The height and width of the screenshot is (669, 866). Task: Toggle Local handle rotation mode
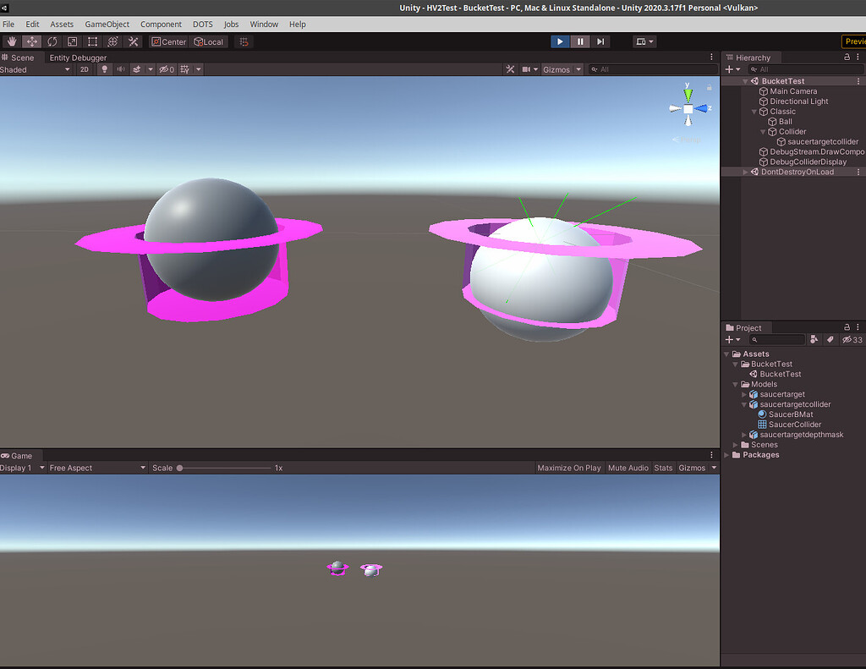click(209, 41)
